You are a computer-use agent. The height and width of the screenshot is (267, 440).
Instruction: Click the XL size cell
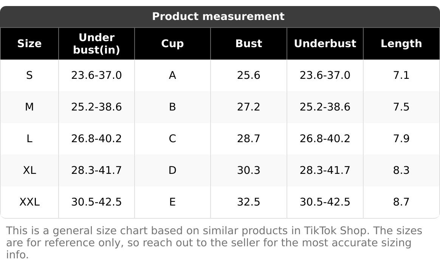coord(29,170)
